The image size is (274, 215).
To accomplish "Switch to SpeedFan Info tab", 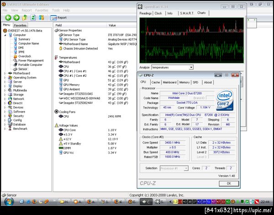I will point(170,13).
